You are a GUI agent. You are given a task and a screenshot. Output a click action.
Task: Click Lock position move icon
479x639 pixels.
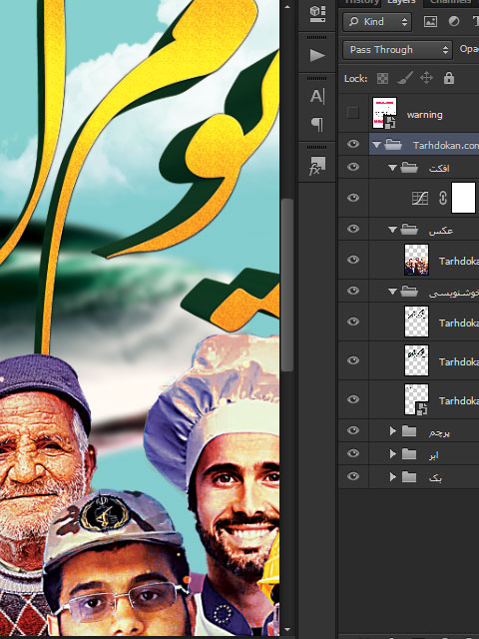coord(426,78)
